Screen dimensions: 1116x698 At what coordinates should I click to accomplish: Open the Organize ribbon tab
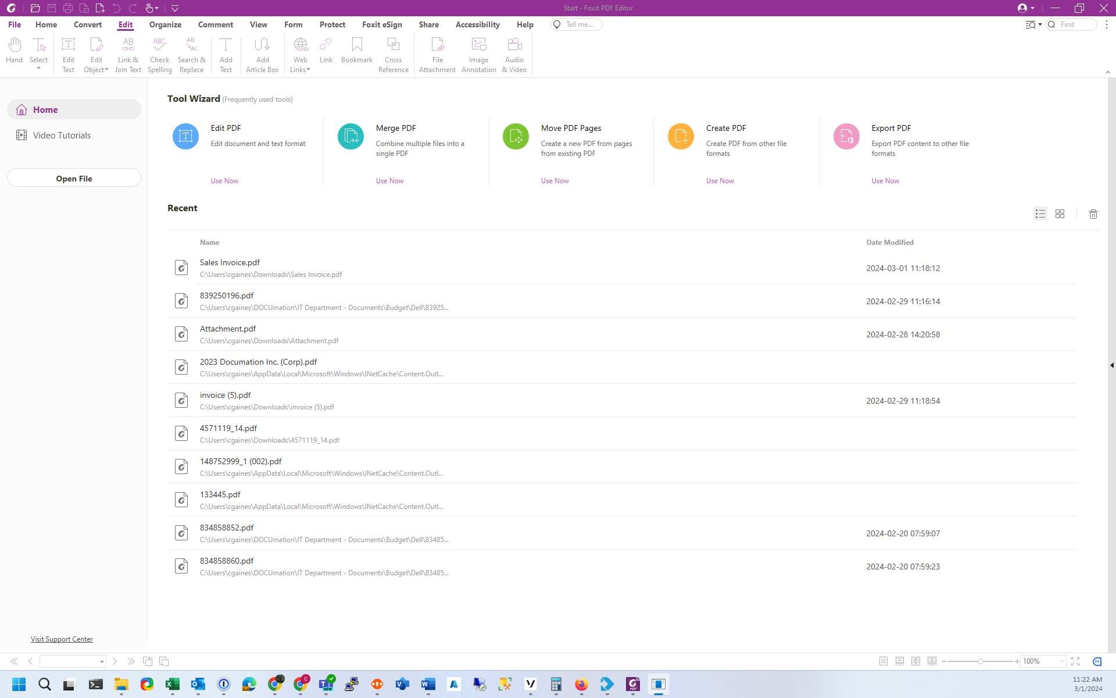pyautogui.click(x=165, y=24)
